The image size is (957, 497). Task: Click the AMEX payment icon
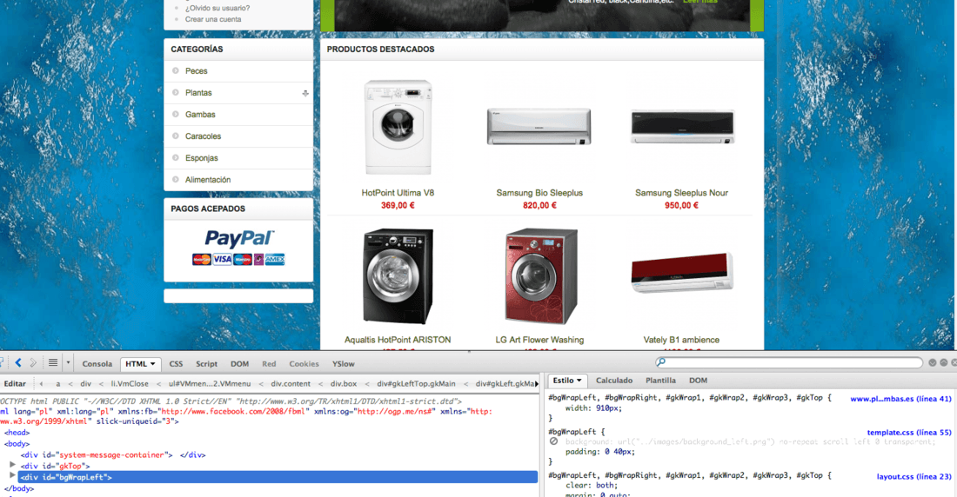[275, 259]
